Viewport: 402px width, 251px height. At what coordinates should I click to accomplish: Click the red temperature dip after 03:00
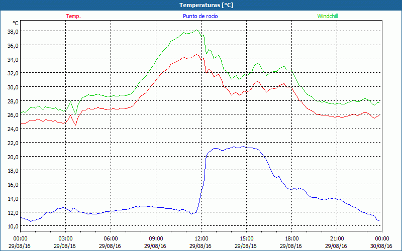click(x=75, y=124)
